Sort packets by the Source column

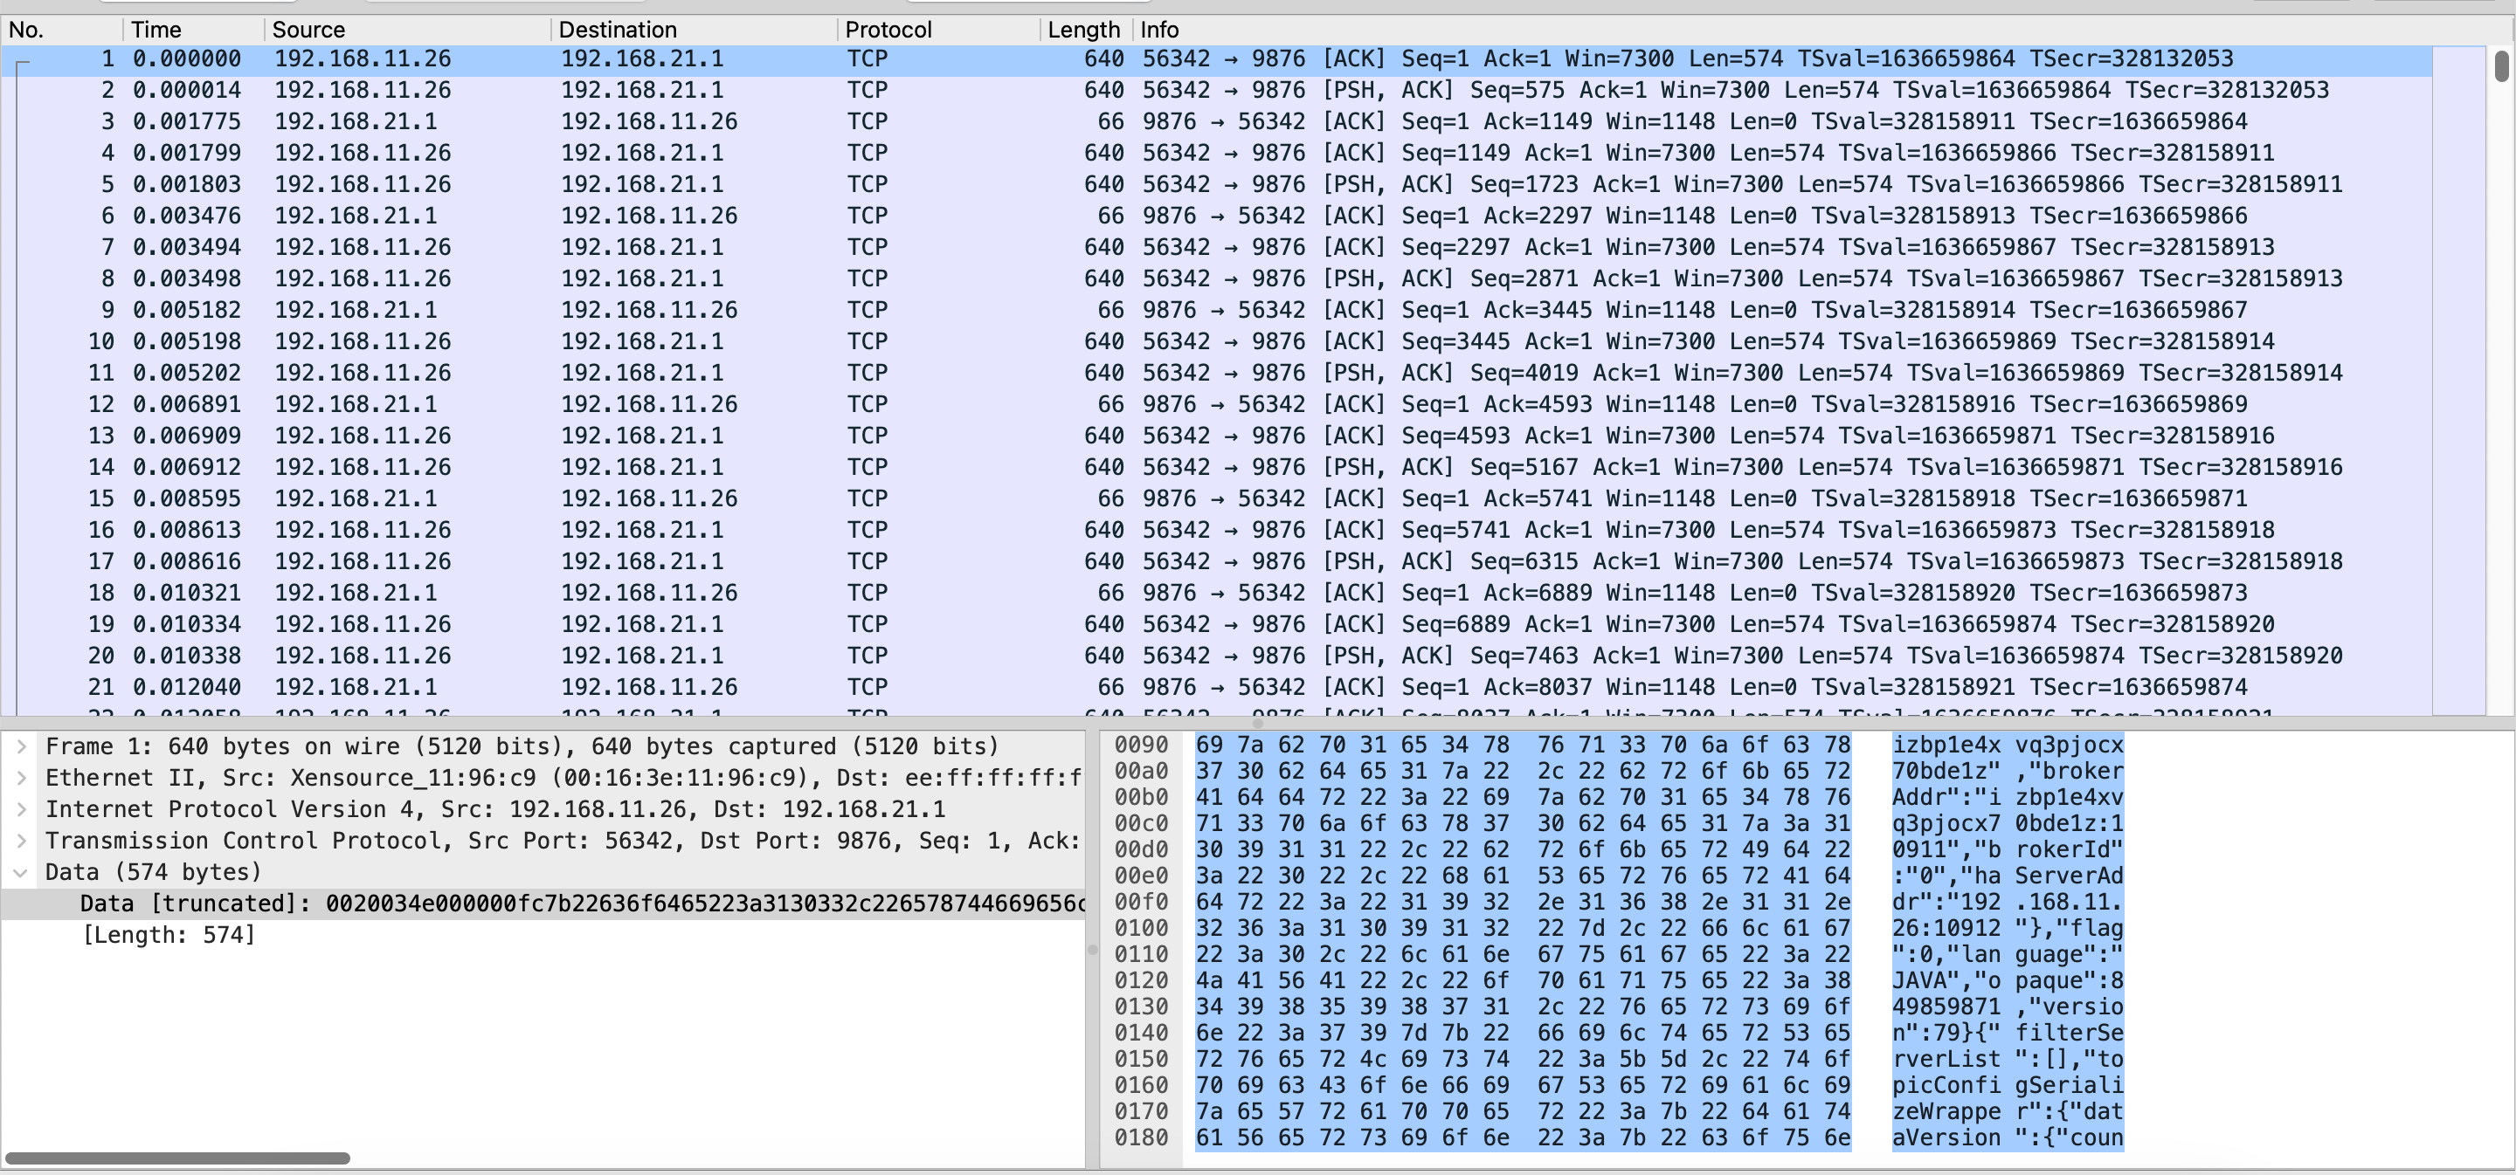[x=308, y=30]
